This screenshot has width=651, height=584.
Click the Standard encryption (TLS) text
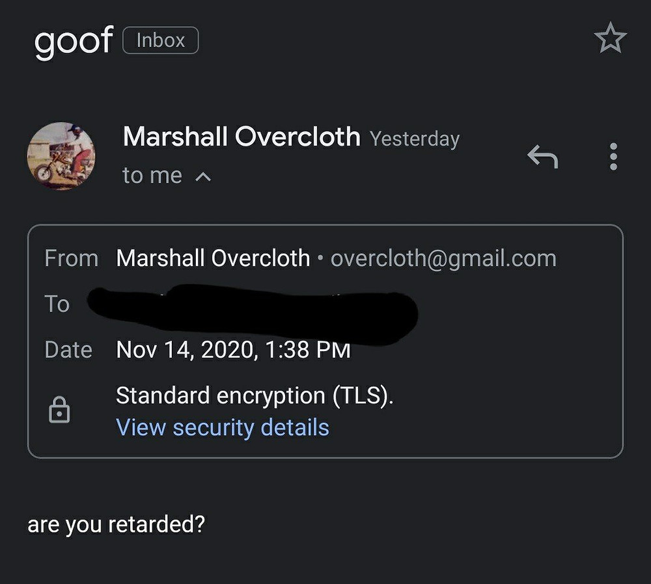point(255,395)
